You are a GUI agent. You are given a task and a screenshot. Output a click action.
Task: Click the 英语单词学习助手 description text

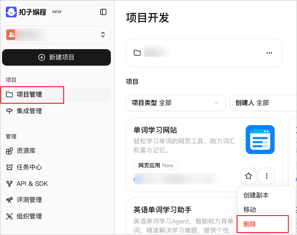point(184,226)
